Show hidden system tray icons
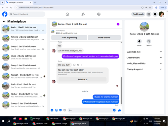The height and width of the screenshot is (126, 168). 141,121
